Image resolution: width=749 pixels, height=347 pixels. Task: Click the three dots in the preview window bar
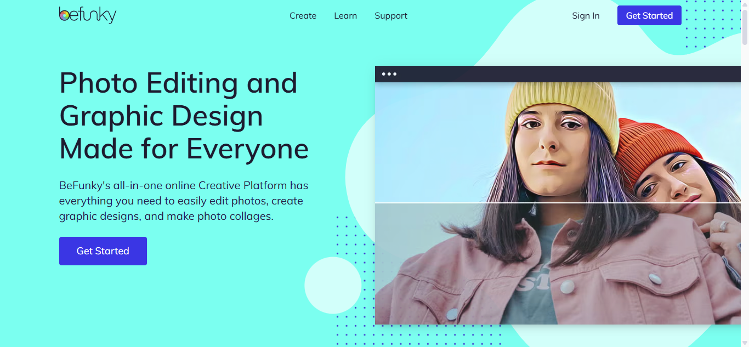(x=389, y=74)
